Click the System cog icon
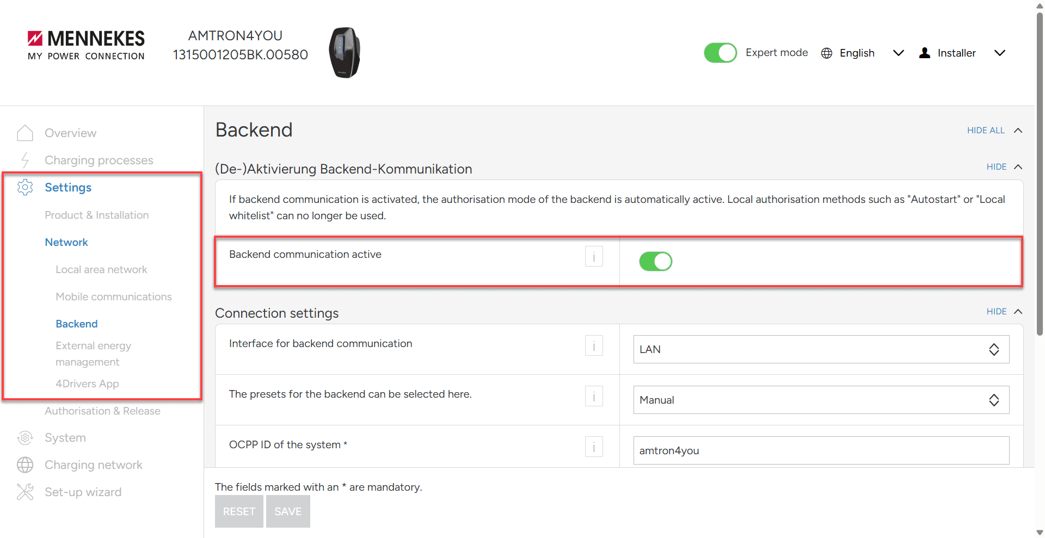The width and height of the screenshot is (1045, 538). coord(25,437)
